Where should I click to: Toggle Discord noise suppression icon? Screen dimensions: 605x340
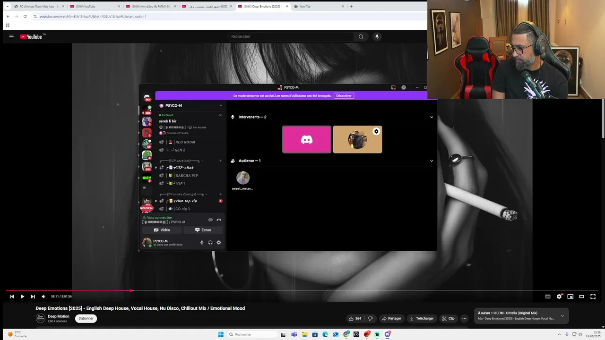[x=210, y=220]
